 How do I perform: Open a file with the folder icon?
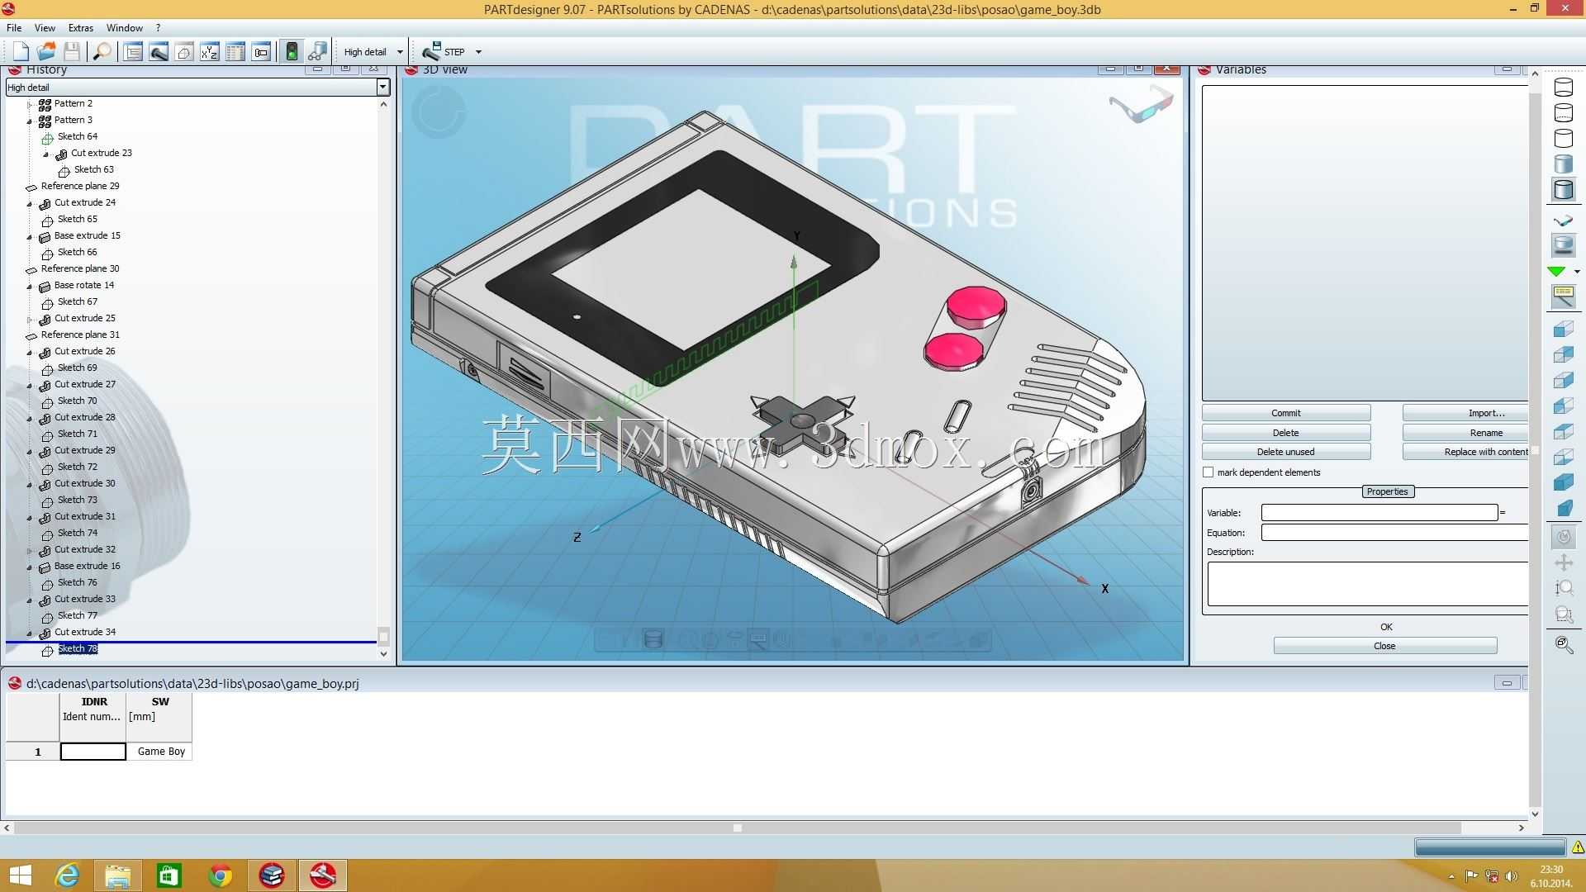[x=47, y=52]
